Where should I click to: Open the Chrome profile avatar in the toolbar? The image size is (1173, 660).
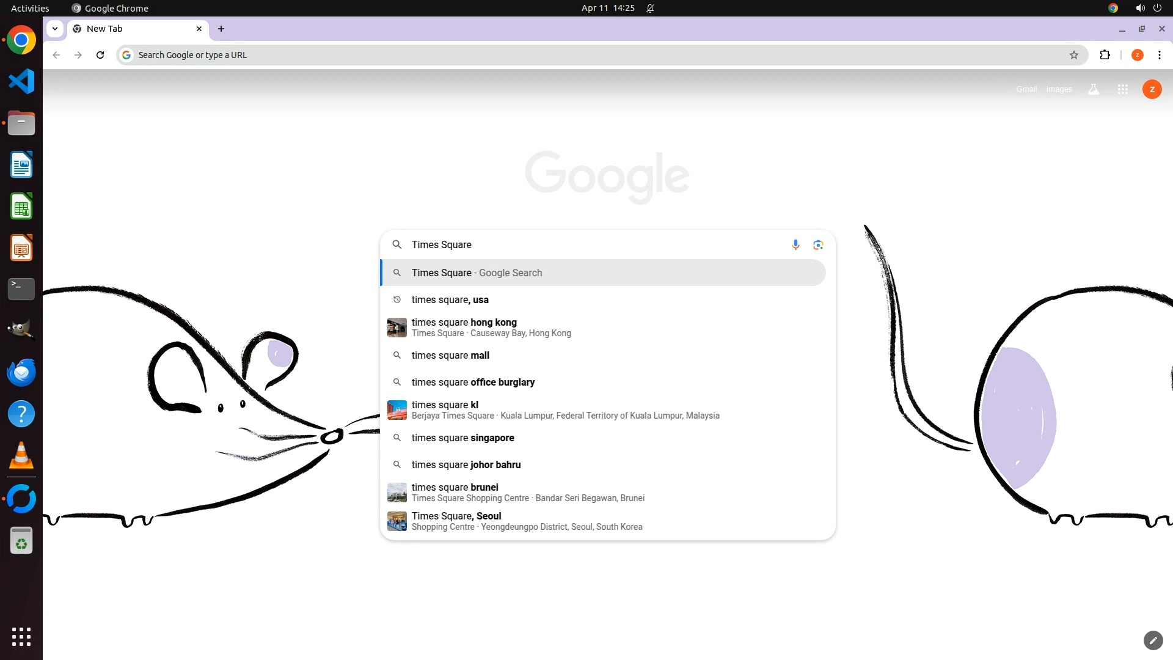tap(1137, 55)
